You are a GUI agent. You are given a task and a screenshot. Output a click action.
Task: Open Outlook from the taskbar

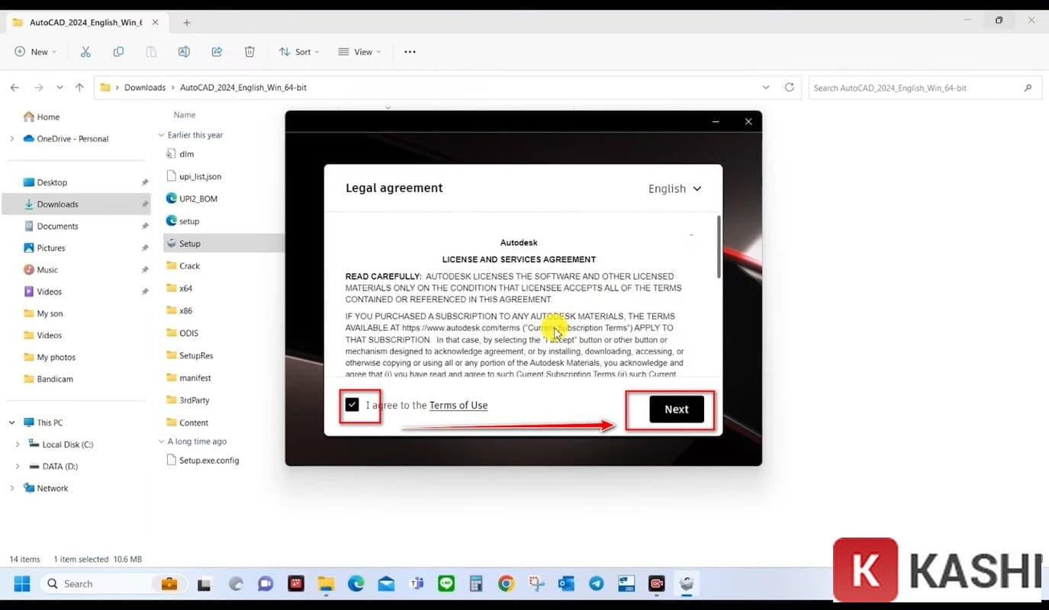tap(566, 584)
